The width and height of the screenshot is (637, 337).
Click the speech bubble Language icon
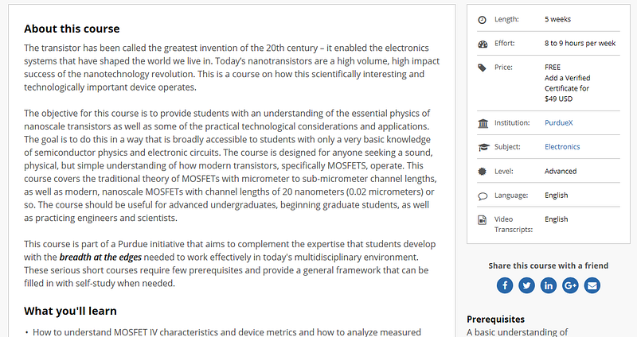483,196
